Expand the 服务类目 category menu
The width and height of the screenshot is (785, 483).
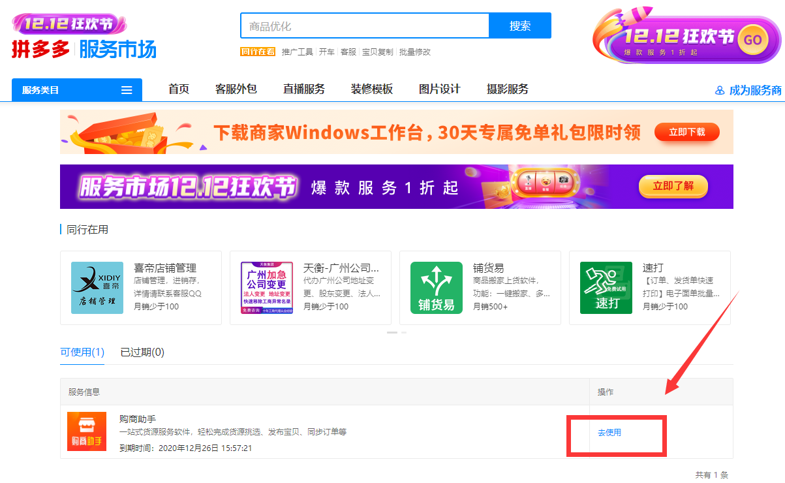point(77,90)
